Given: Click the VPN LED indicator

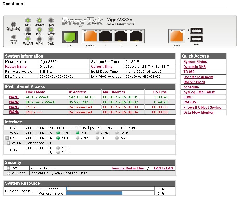Looking at the screenshot, I should [39, 39].
